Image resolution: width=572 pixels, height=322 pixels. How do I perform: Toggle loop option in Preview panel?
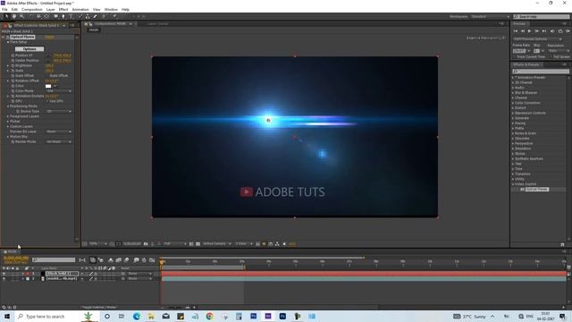pos(560,31)
